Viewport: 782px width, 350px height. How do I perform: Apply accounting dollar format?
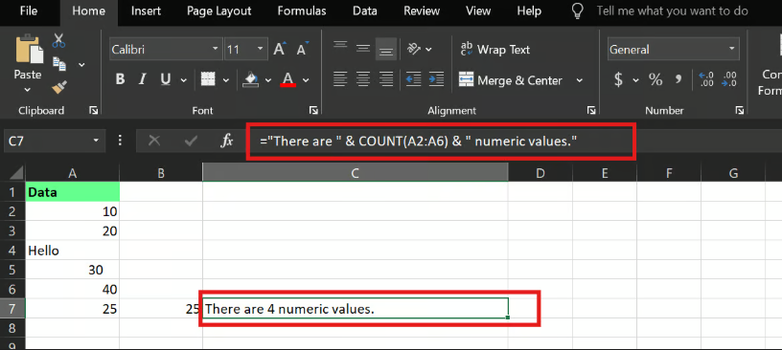tap(618, 79)
